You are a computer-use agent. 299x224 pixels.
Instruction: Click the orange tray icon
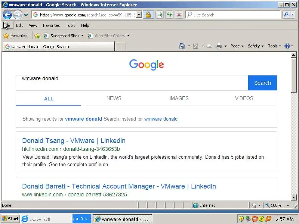click(255, 219)
